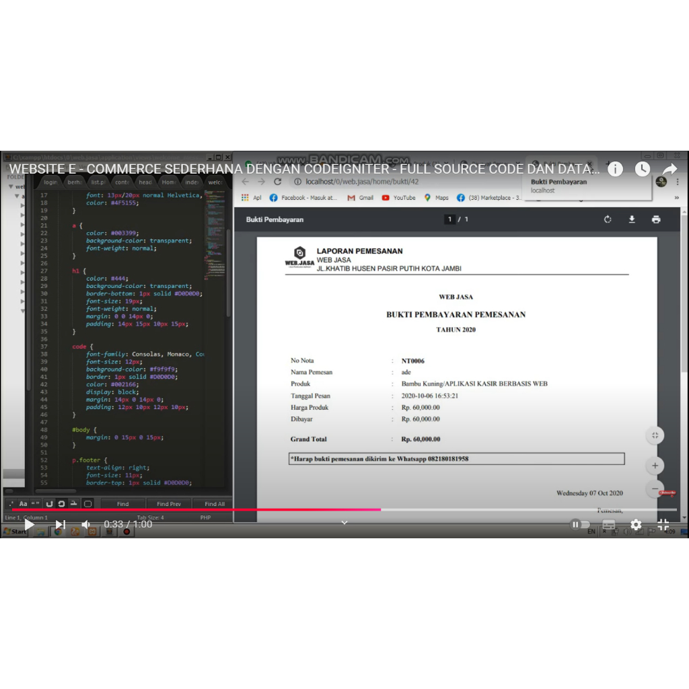
Task: Show more bookmarks chevron
Action: (677, 198)
